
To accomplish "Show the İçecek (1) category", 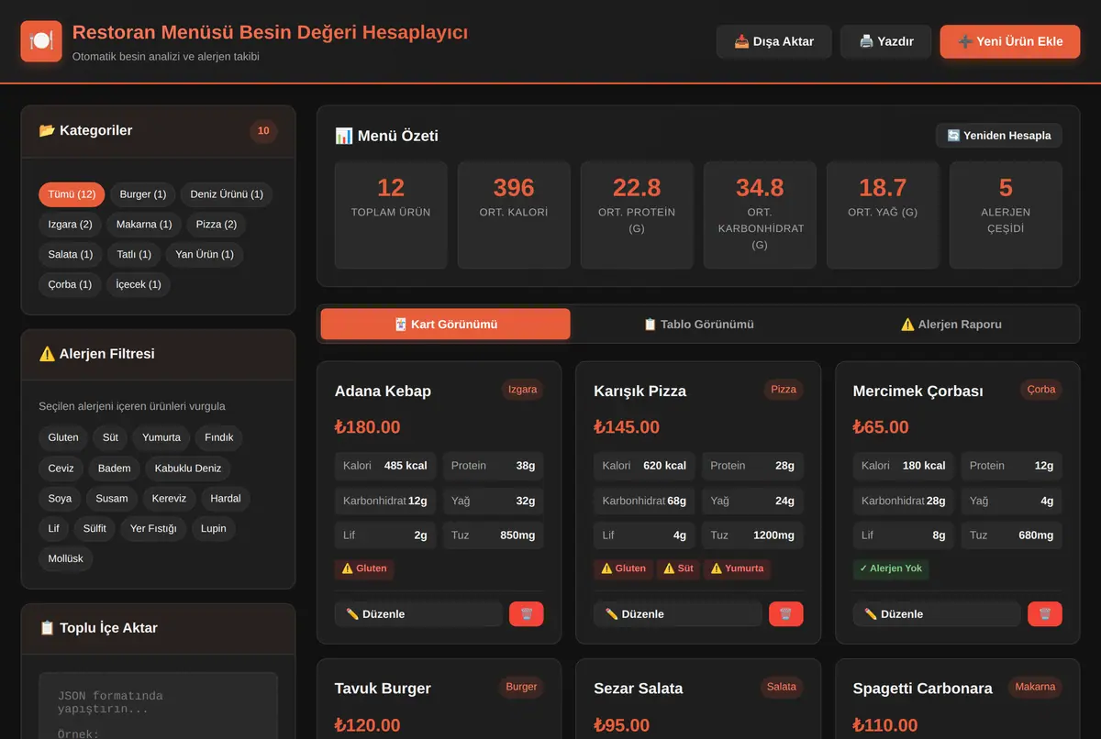I will tap(139, 285).
